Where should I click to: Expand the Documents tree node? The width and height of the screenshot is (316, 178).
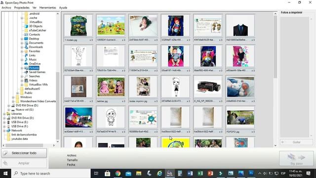(x=22, y=43)
